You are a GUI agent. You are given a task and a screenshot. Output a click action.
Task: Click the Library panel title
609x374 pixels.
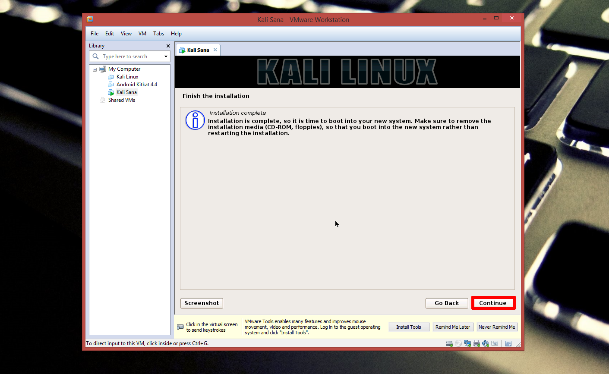pos(97,46)
